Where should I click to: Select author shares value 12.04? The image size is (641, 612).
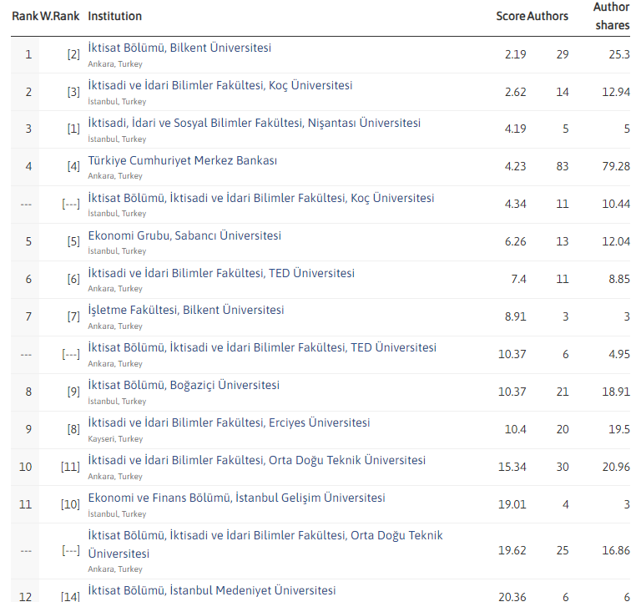[616, 241]
